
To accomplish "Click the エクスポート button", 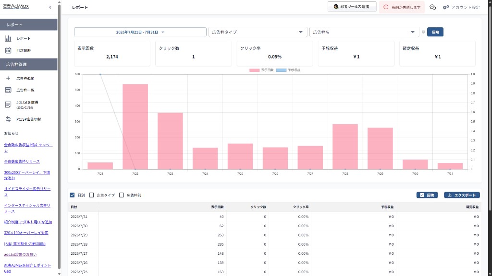I will pyautogui.click(x=462, y=195).
